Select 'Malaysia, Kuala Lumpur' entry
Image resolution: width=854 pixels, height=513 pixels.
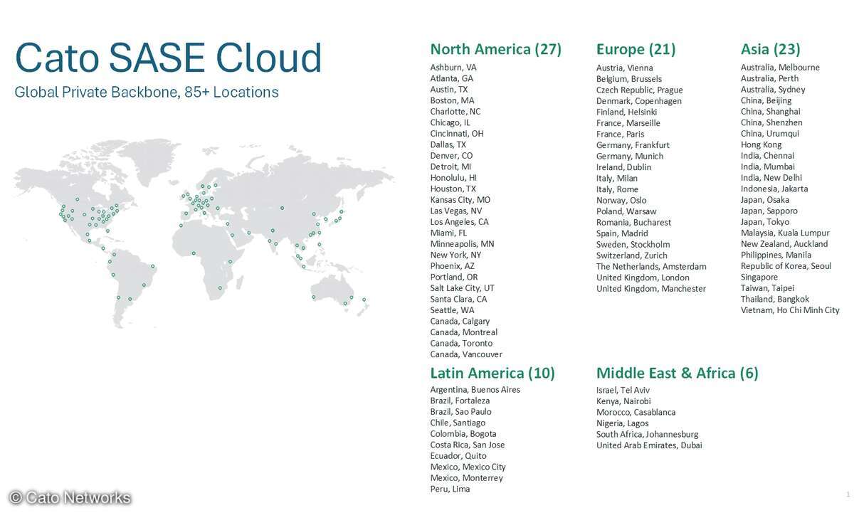pyautogui.click(x=785, y=233)
